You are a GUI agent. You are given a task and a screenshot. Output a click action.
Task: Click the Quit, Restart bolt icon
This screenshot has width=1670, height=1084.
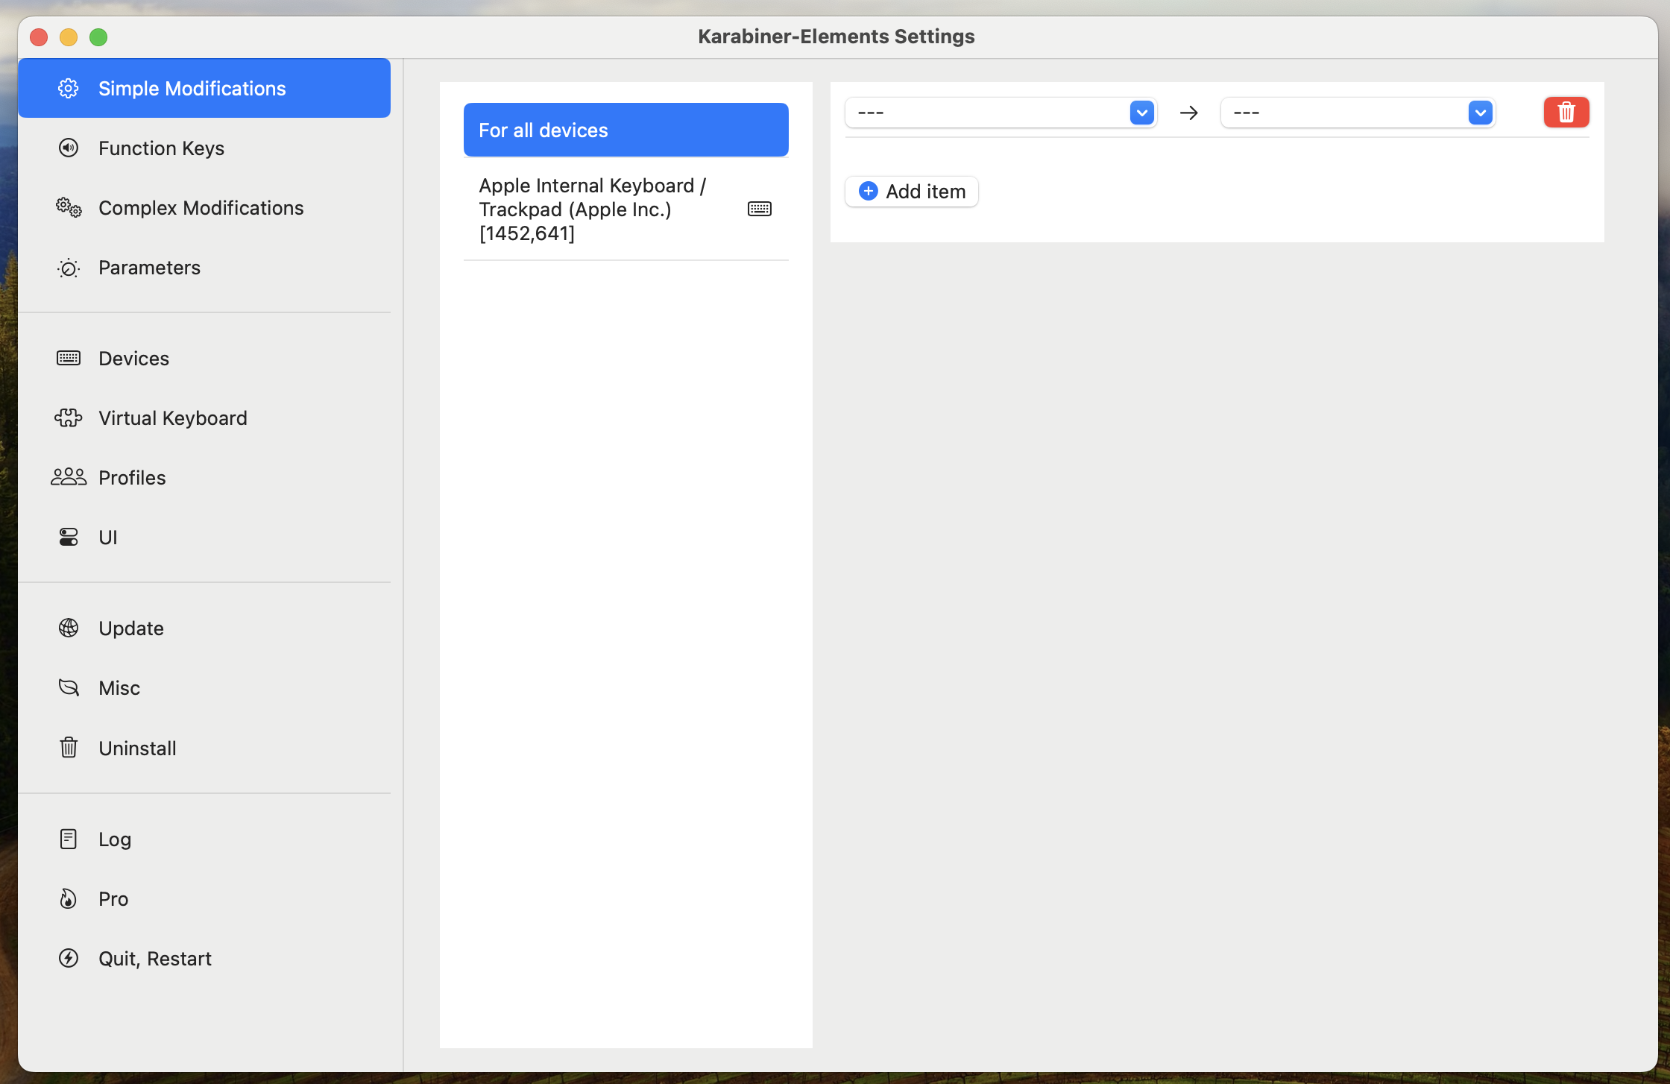coord(69,958)
